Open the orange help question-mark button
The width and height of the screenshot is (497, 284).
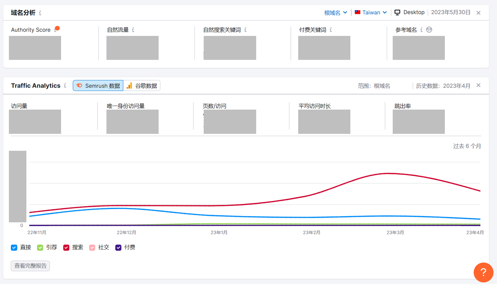[483, 272]
